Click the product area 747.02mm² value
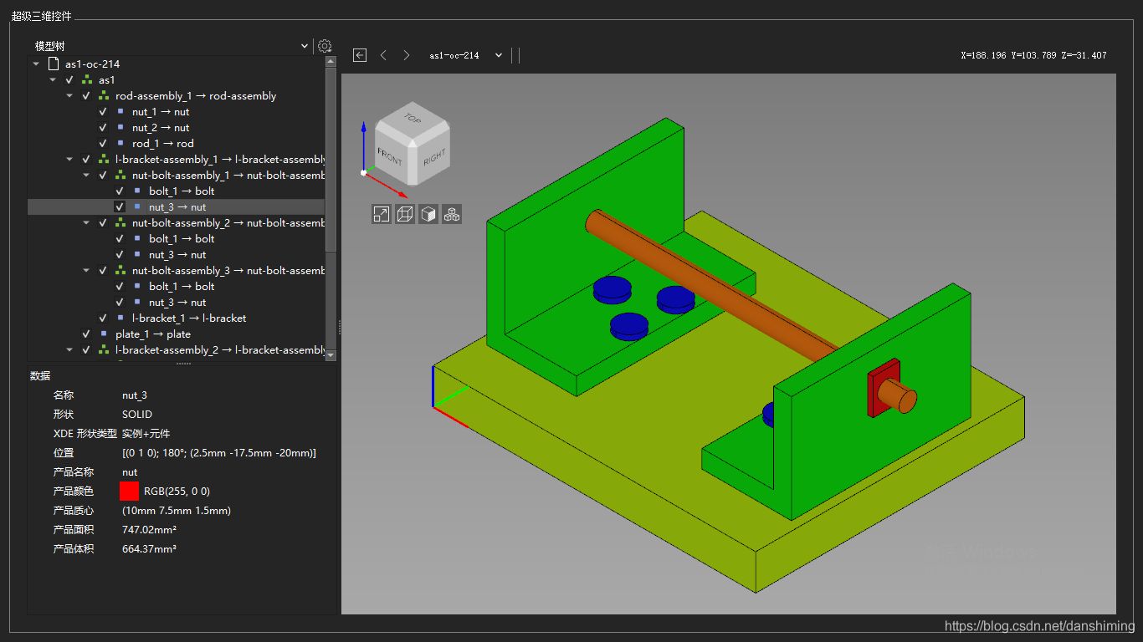 (149, 530)
